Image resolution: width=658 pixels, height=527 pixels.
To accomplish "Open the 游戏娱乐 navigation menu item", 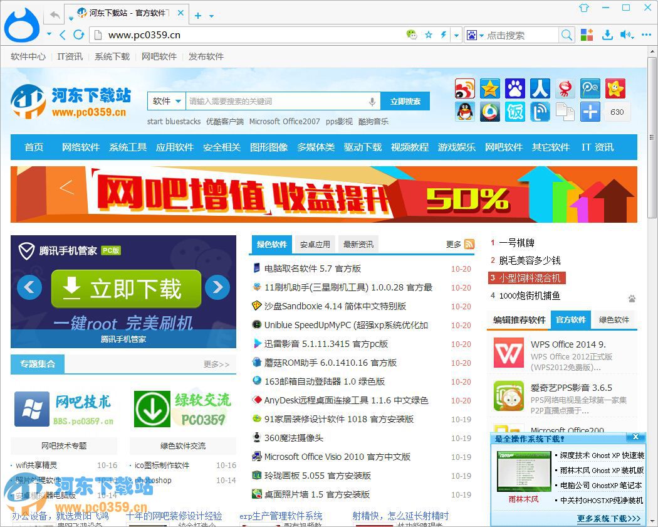I will pyautogui.click(x=457, y=147).
